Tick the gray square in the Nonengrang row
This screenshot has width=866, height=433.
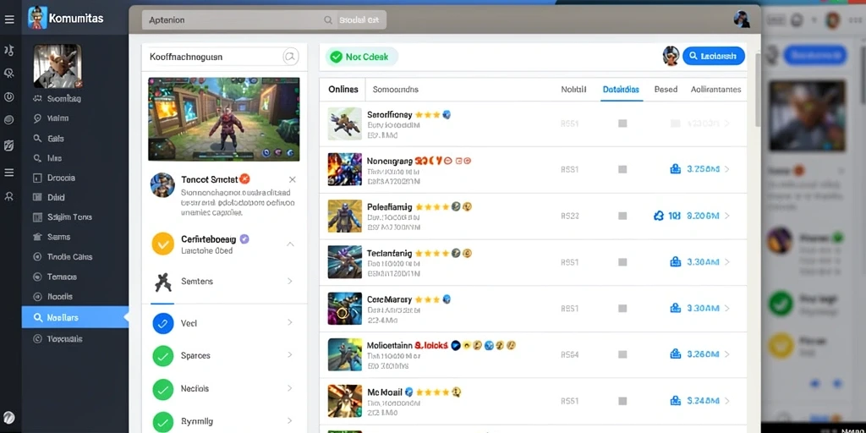[x=622, y=169]
